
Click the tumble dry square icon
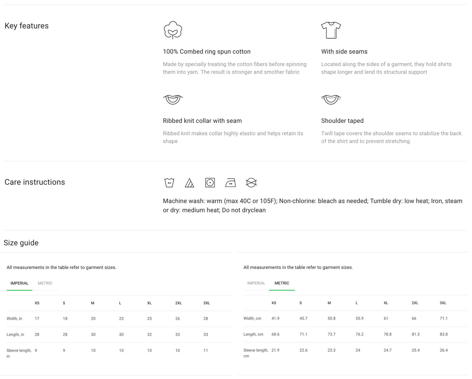(210, 183)
